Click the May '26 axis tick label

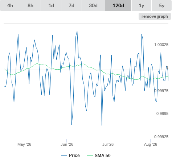pyautogui.click(x=24, y=144)
